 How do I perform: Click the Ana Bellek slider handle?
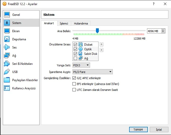(x=97, y=31)
